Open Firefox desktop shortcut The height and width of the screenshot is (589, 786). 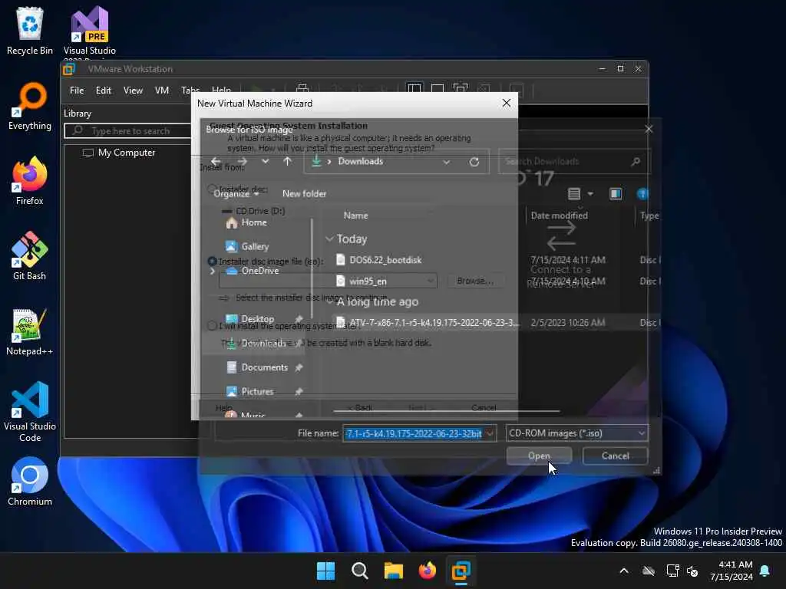[x=30, y=181]
